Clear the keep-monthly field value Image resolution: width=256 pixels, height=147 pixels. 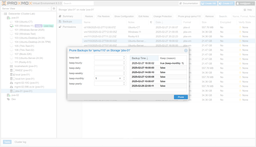coord(120,78)
